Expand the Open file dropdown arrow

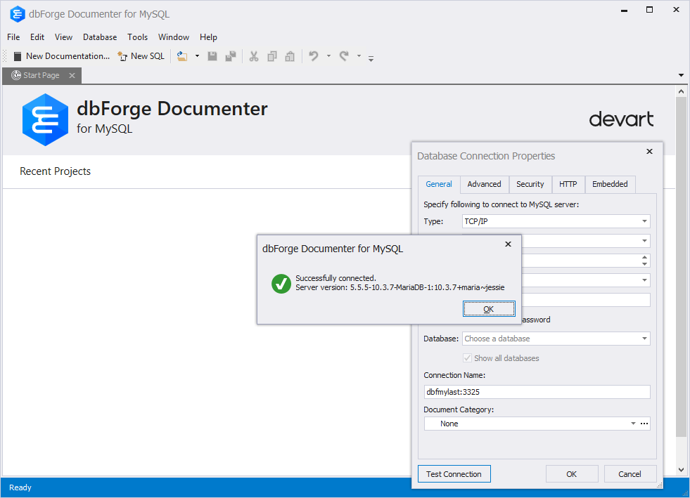(197, 56)
